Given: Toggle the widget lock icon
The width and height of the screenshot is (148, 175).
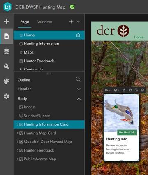Looking at the screenshot, I should click(x=124, y=90).
